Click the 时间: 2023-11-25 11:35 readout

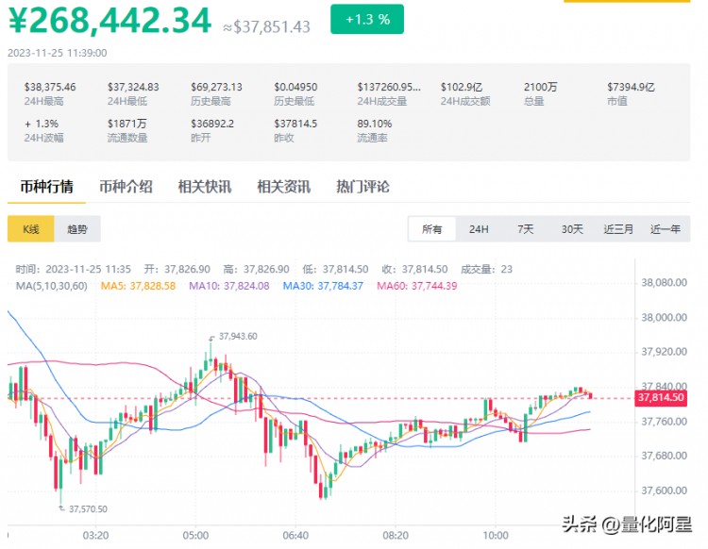73,270
